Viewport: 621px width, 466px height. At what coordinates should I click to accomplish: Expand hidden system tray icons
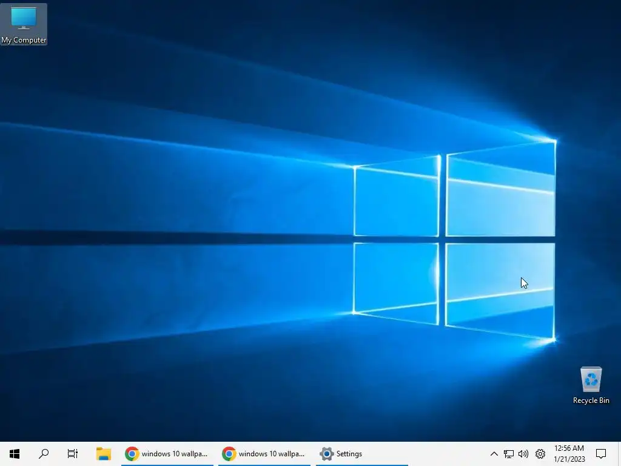[494, 454]
